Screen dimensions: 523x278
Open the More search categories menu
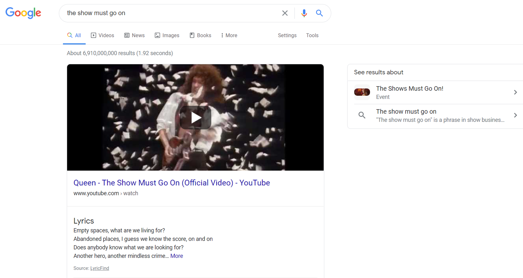tap(229, 35)
